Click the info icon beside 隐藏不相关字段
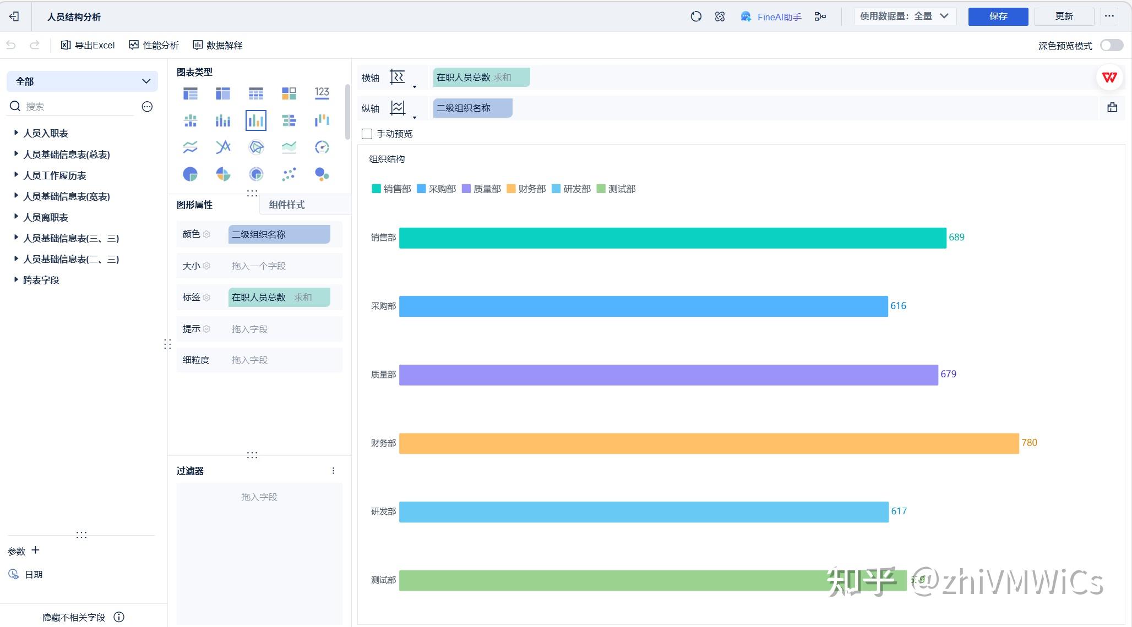Image resolution: width=1132 pixels, height=627 pixels. [x=119, y=617]
